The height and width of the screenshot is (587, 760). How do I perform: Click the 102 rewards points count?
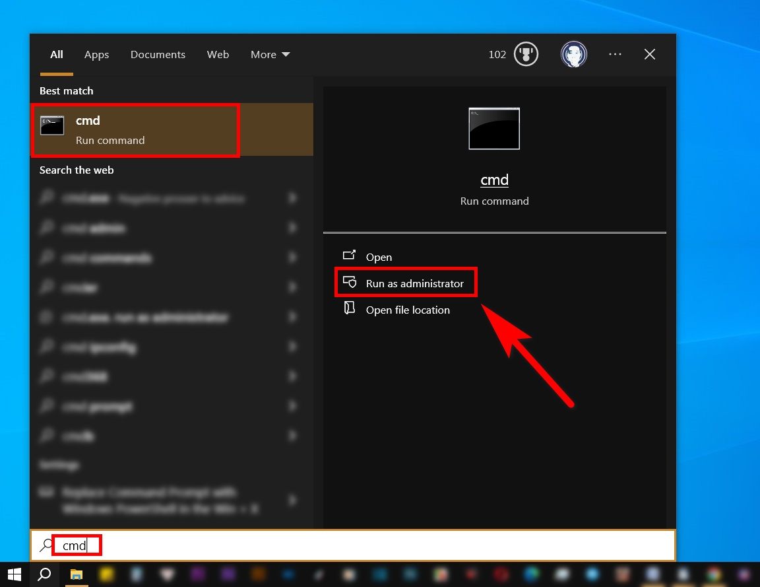click(x=497, y=54)
